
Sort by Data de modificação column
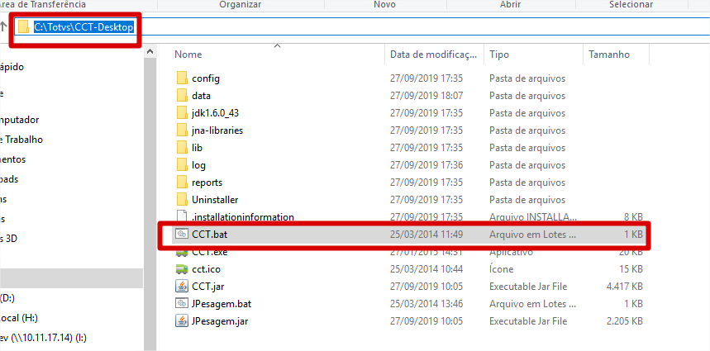433,55
